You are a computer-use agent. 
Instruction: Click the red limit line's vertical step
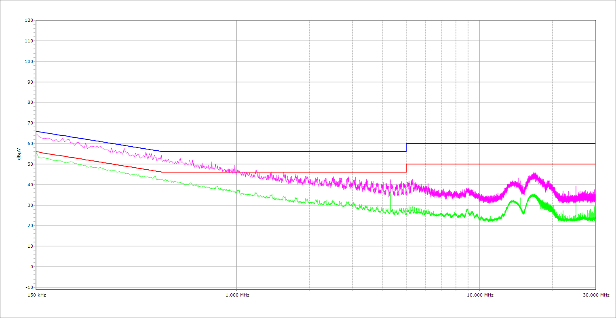pyautogui.click(x=406, y=168)
